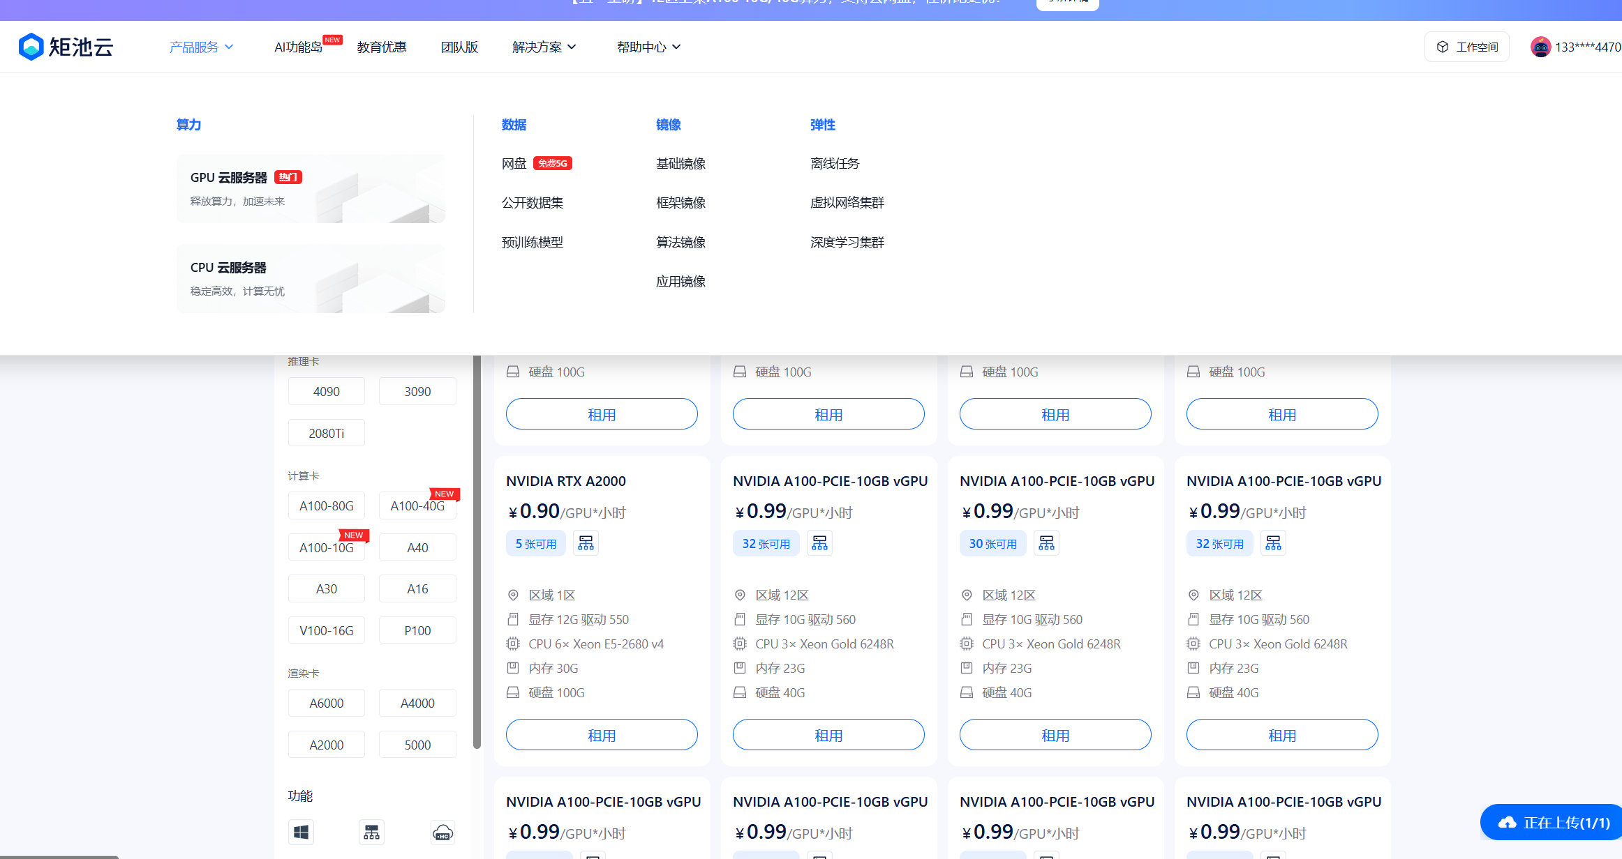Open AI功能岛 from the nav bar
This screenshot has height=859, width=1622.
[x=298, y=47]
